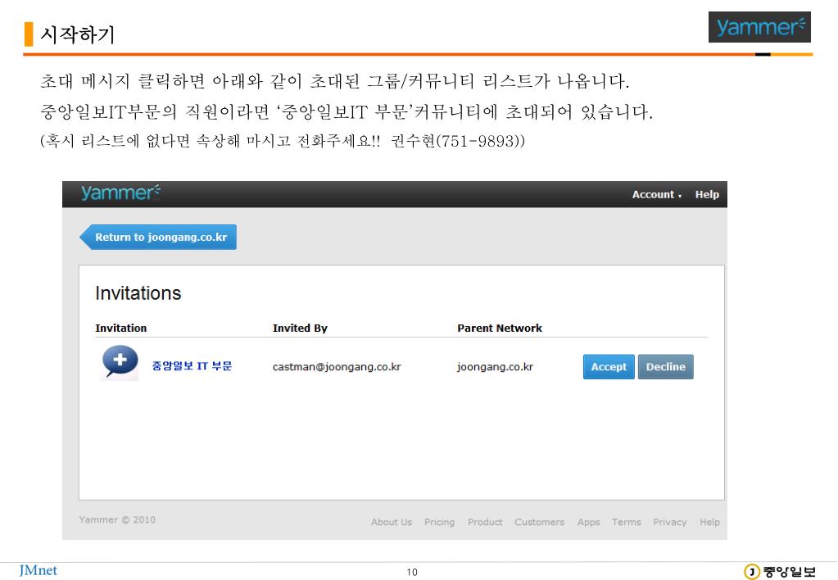Click Return to joongang.co.kr button
Image resolution: width=838 pixels, height=580 pixels.
tap(158, 237)
